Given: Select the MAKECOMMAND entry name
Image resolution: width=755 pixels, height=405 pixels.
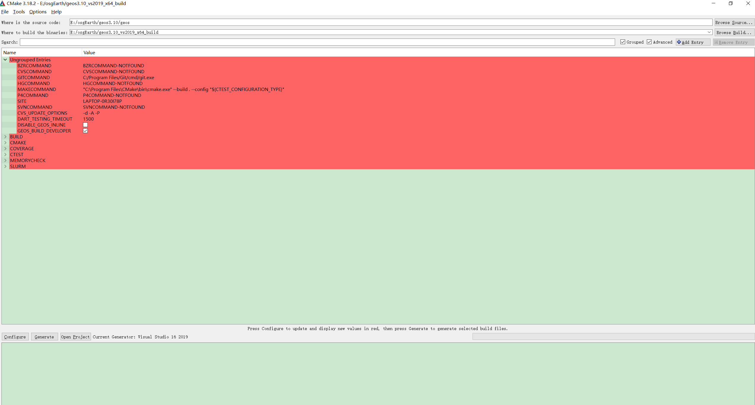Looking at the screenshot, I should click(x=36, y=89).
